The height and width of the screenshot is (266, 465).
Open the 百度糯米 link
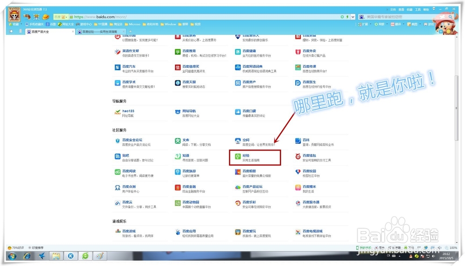coord(309,186)
